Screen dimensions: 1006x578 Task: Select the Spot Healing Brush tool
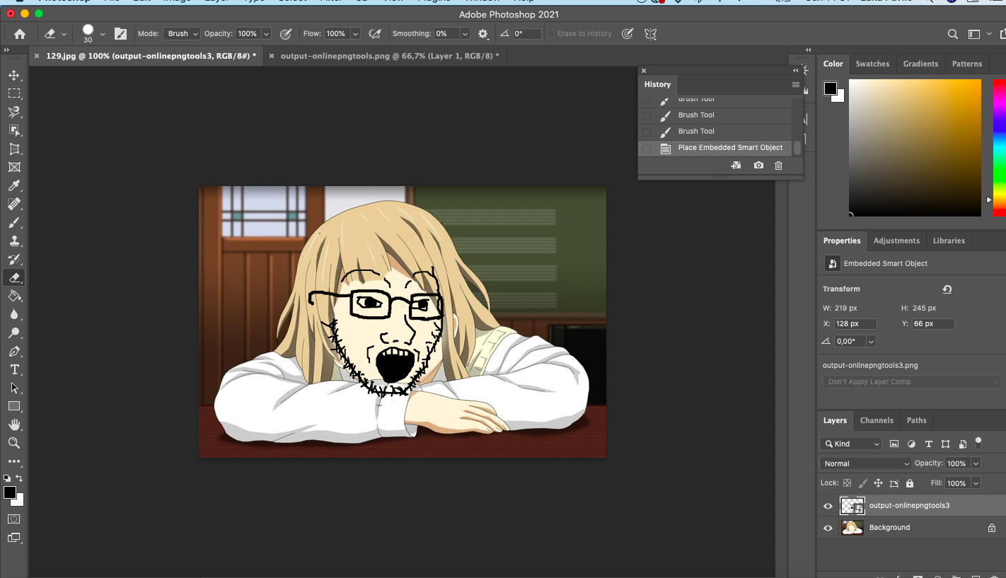(14, 204)
